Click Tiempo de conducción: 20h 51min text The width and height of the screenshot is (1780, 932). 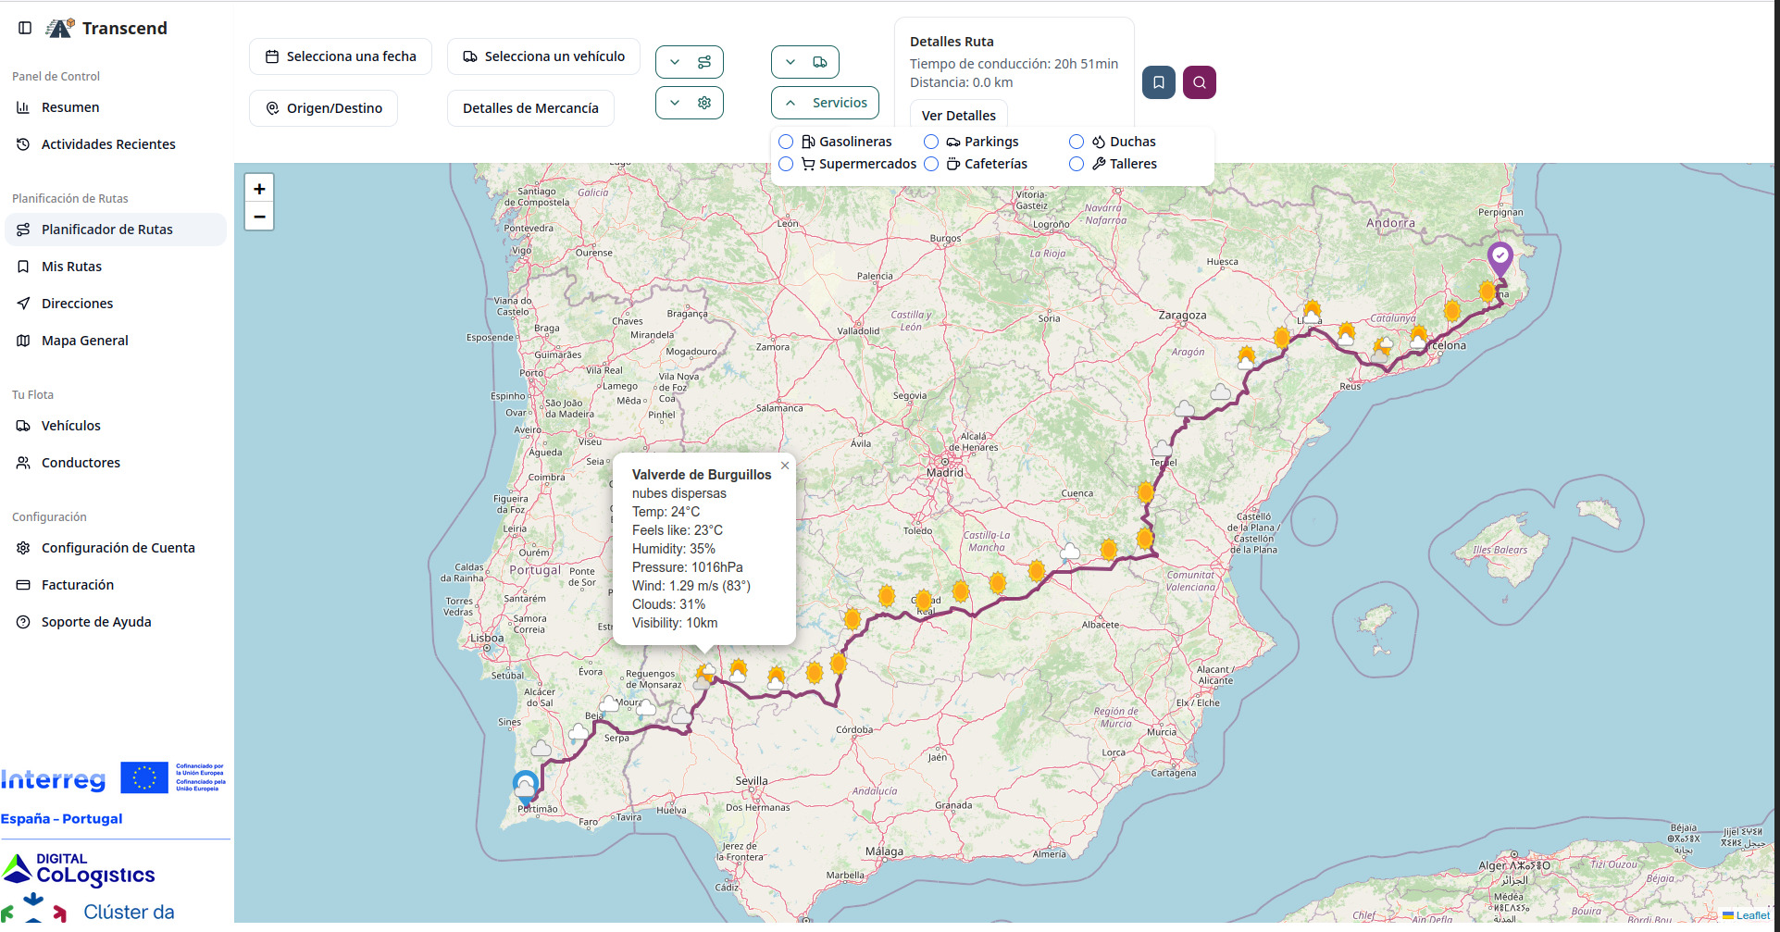pyautogui.click(x=1014, y=64)
